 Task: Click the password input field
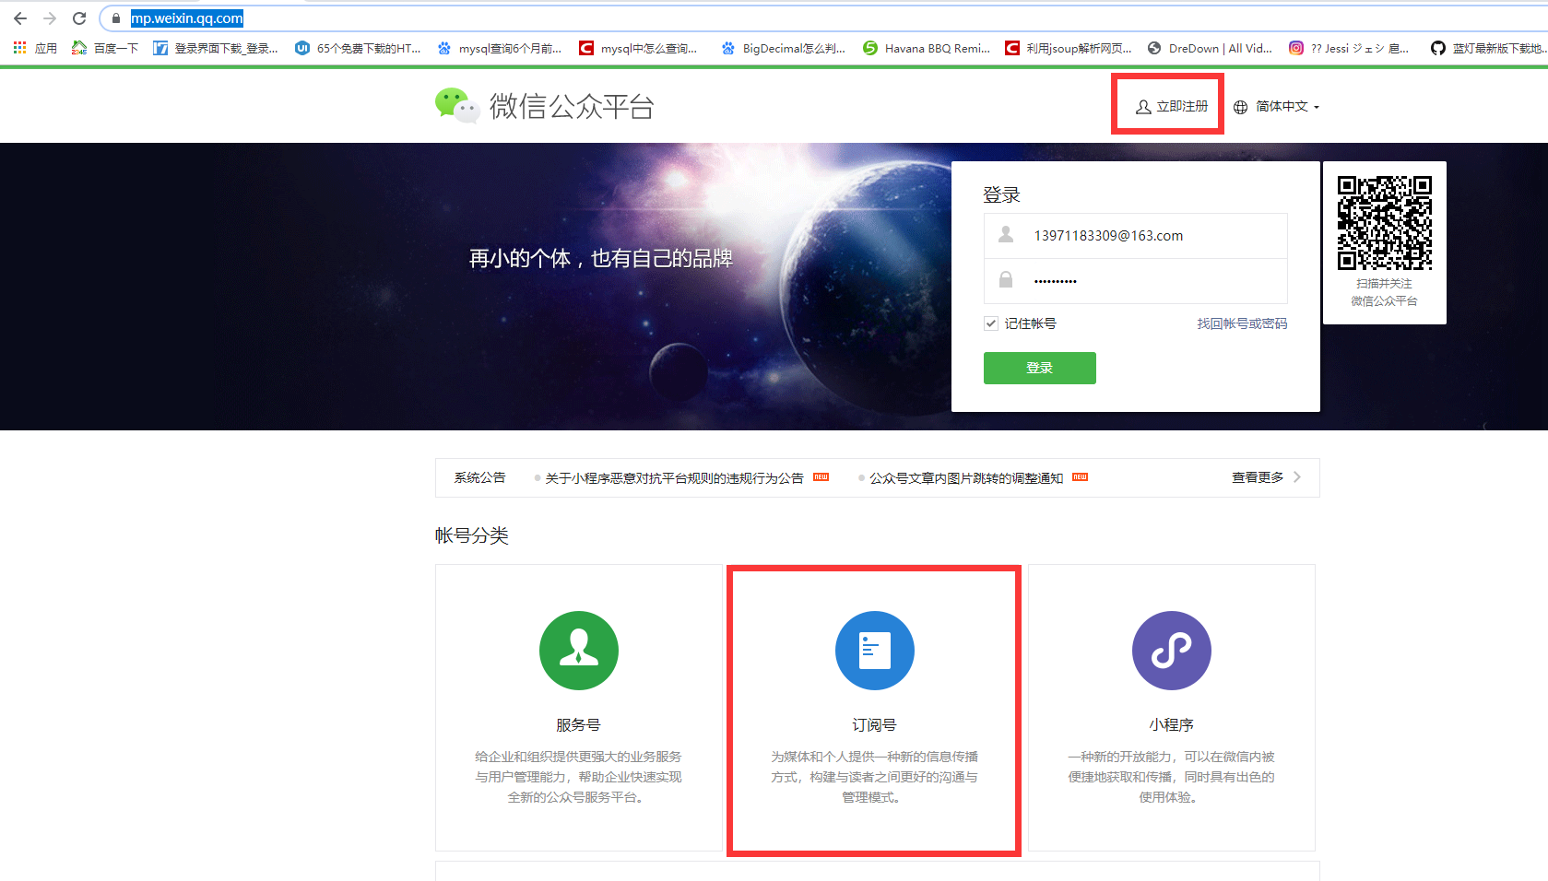point(1136,281)
